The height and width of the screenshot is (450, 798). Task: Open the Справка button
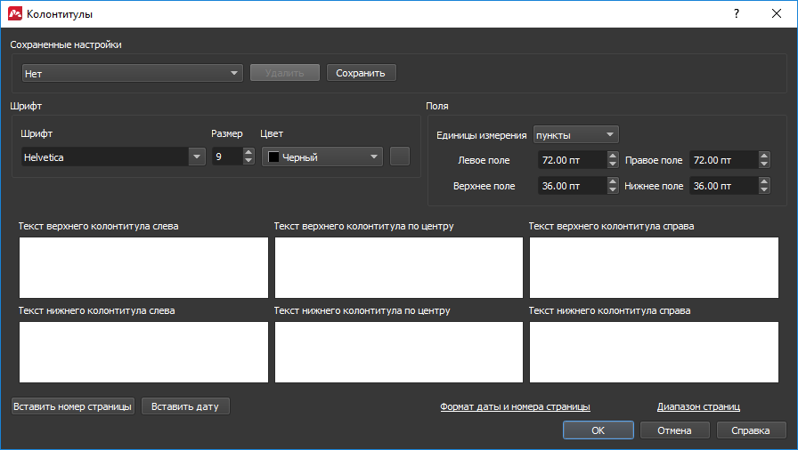[751, 430]
